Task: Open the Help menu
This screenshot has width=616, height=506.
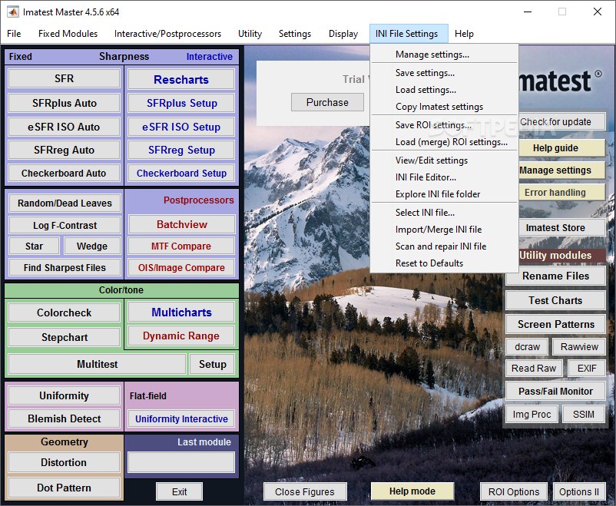Action: (464, 34)
